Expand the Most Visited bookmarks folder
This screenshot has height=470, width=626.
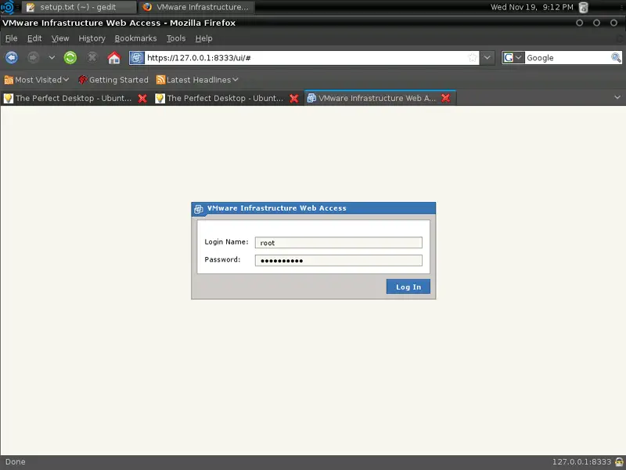pos(37,80)
